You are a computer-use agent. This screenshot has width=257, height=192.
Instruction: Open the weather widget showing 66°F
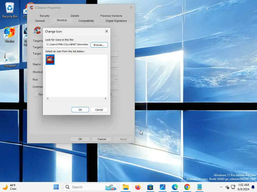point(10,187)
